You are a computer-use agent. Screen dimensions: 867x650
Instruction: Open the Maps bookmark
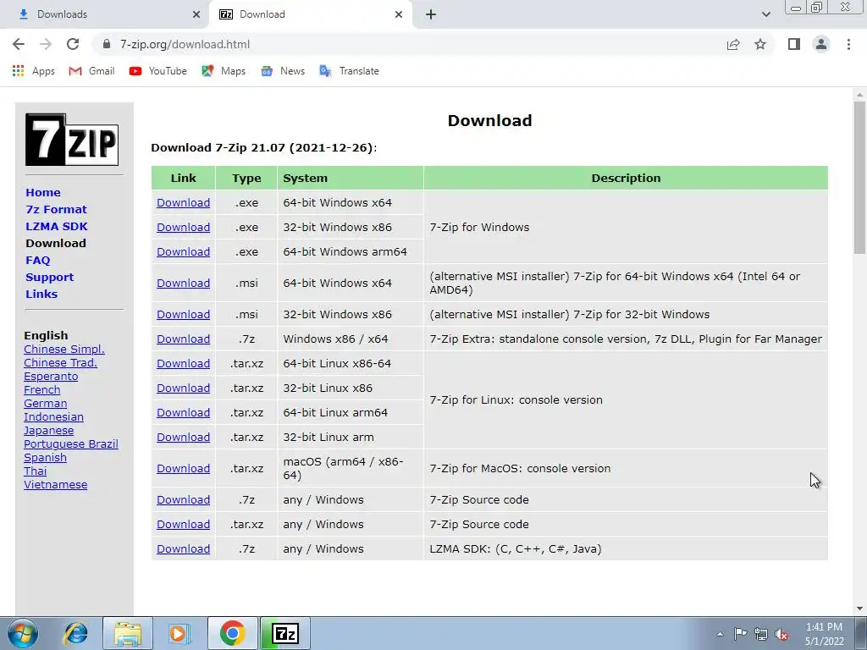click(x=224, y=71)
